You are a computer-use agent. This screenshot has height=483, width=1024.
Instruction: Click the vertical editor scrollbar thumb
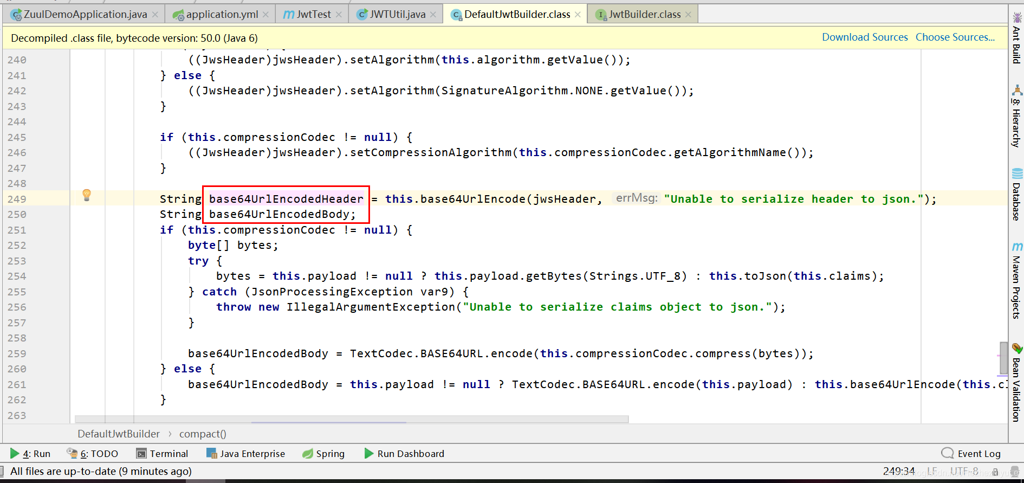pyautogui.click(x=1003, y=358)
